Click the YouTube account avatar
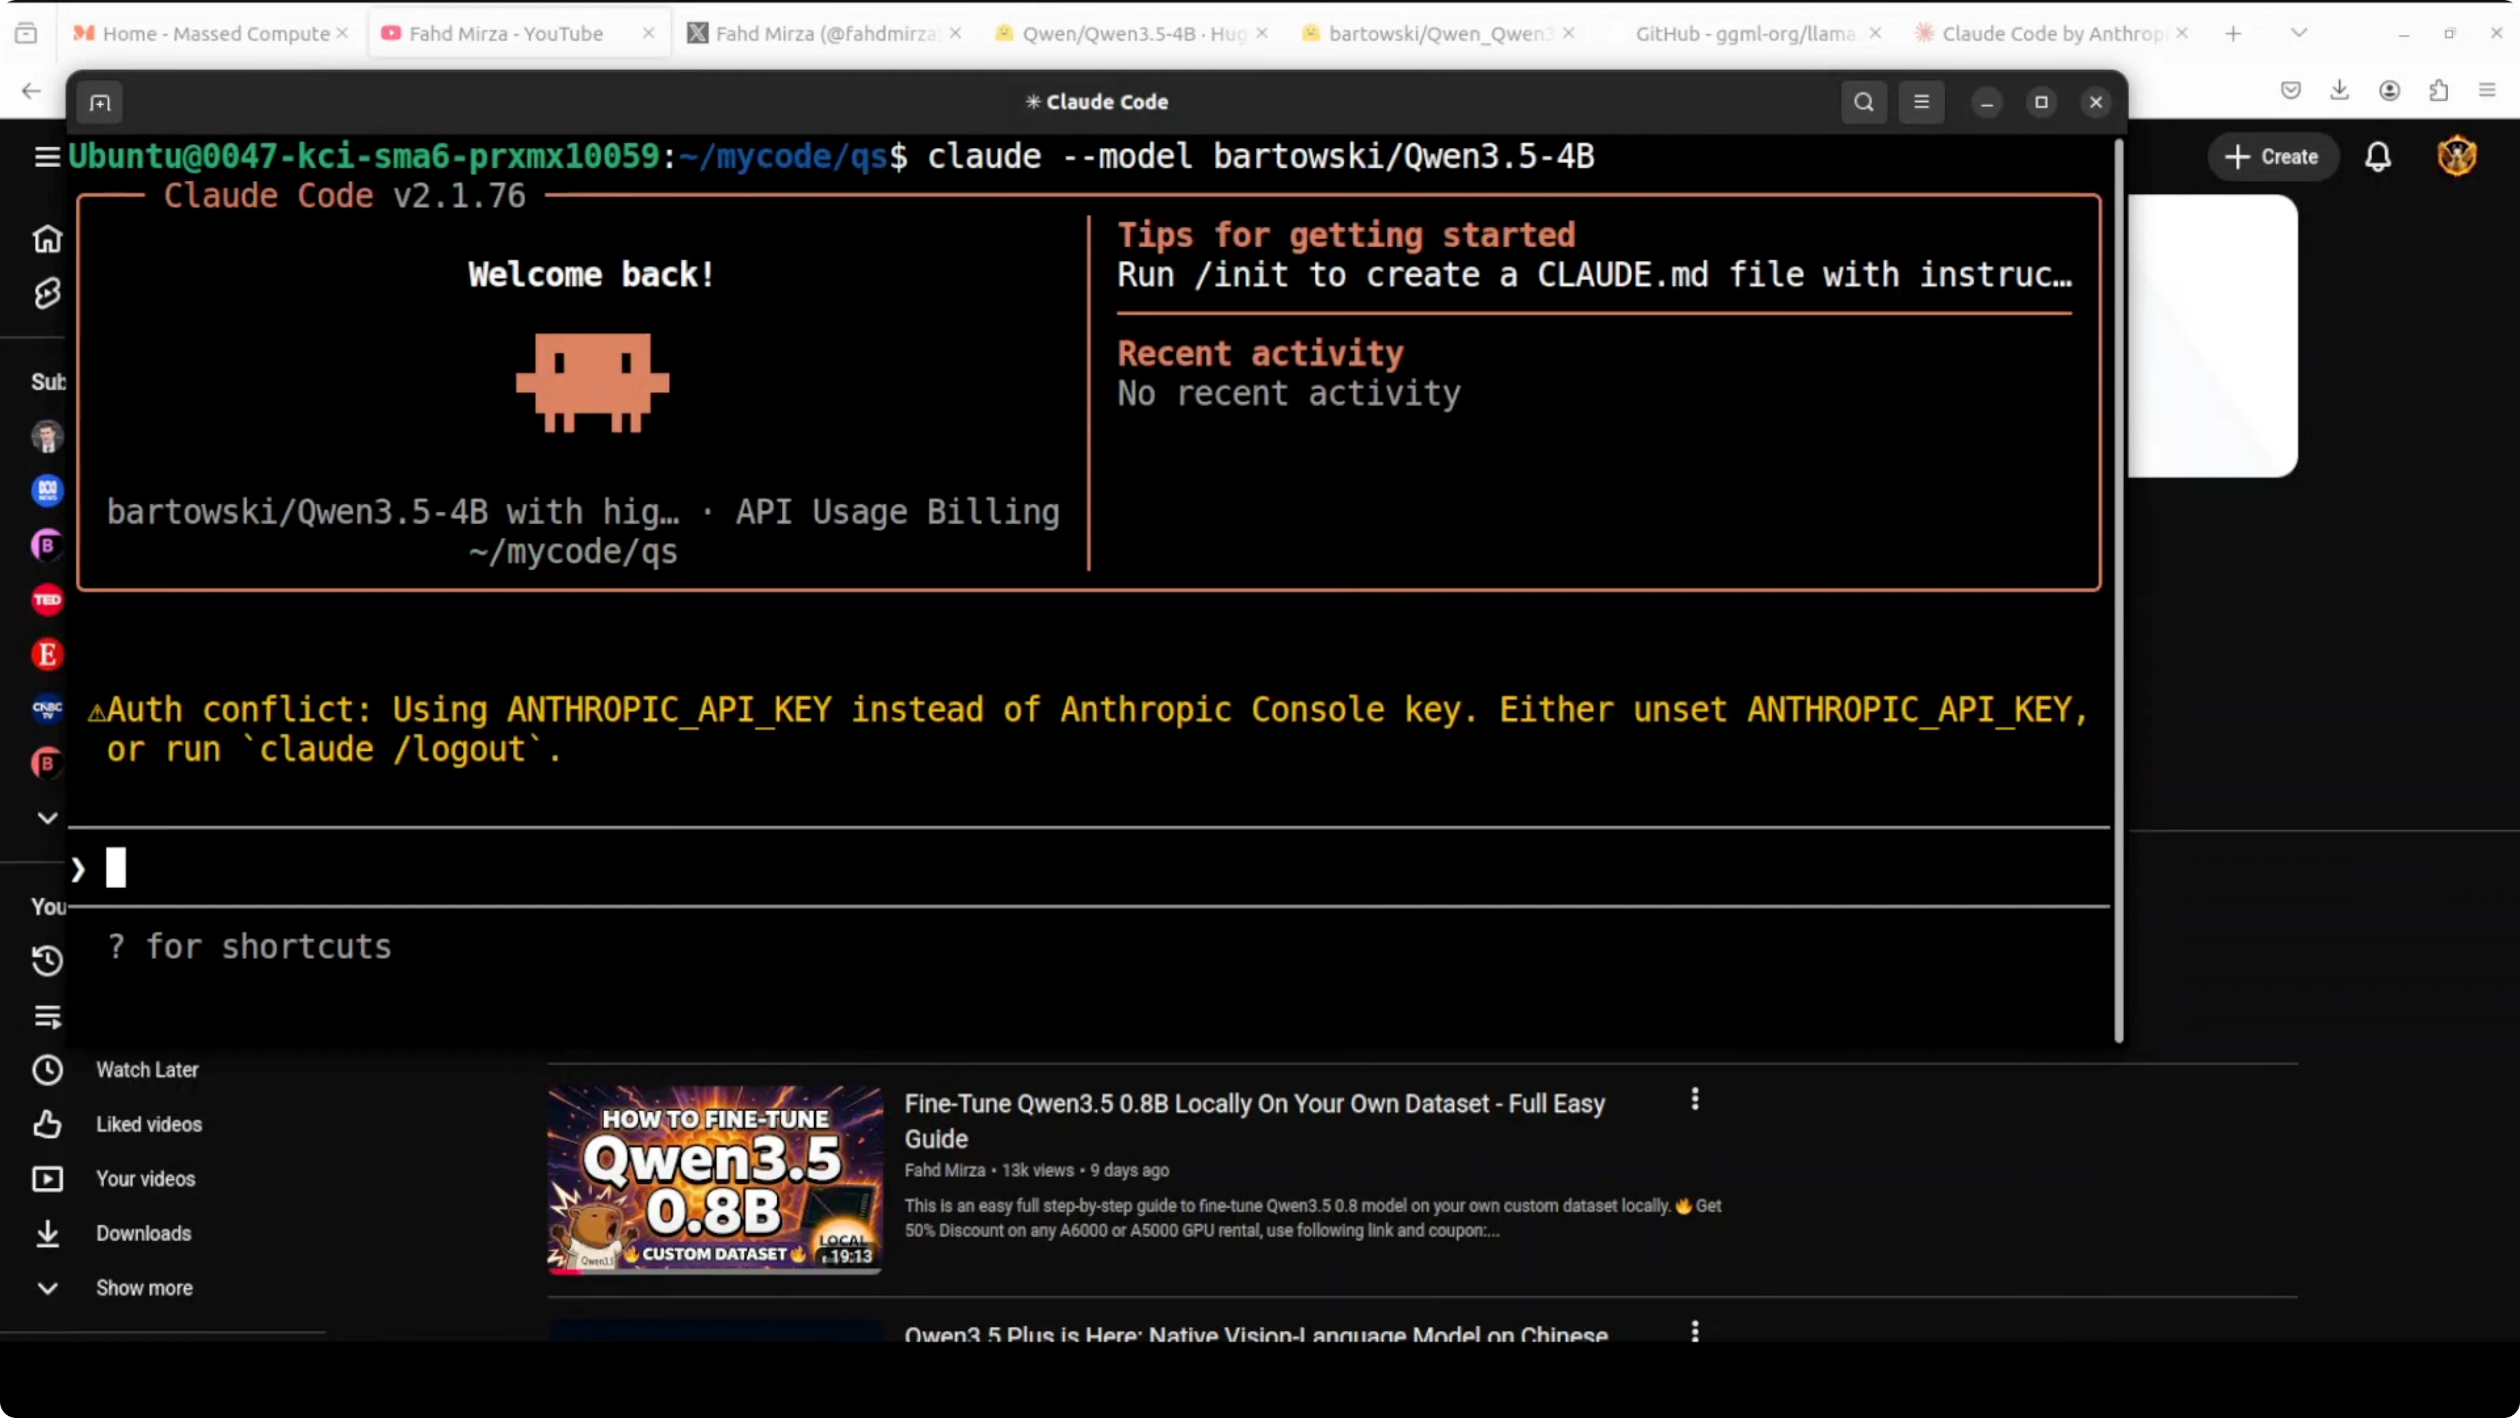The image size is (2520, 1418). pos(2456,157)
